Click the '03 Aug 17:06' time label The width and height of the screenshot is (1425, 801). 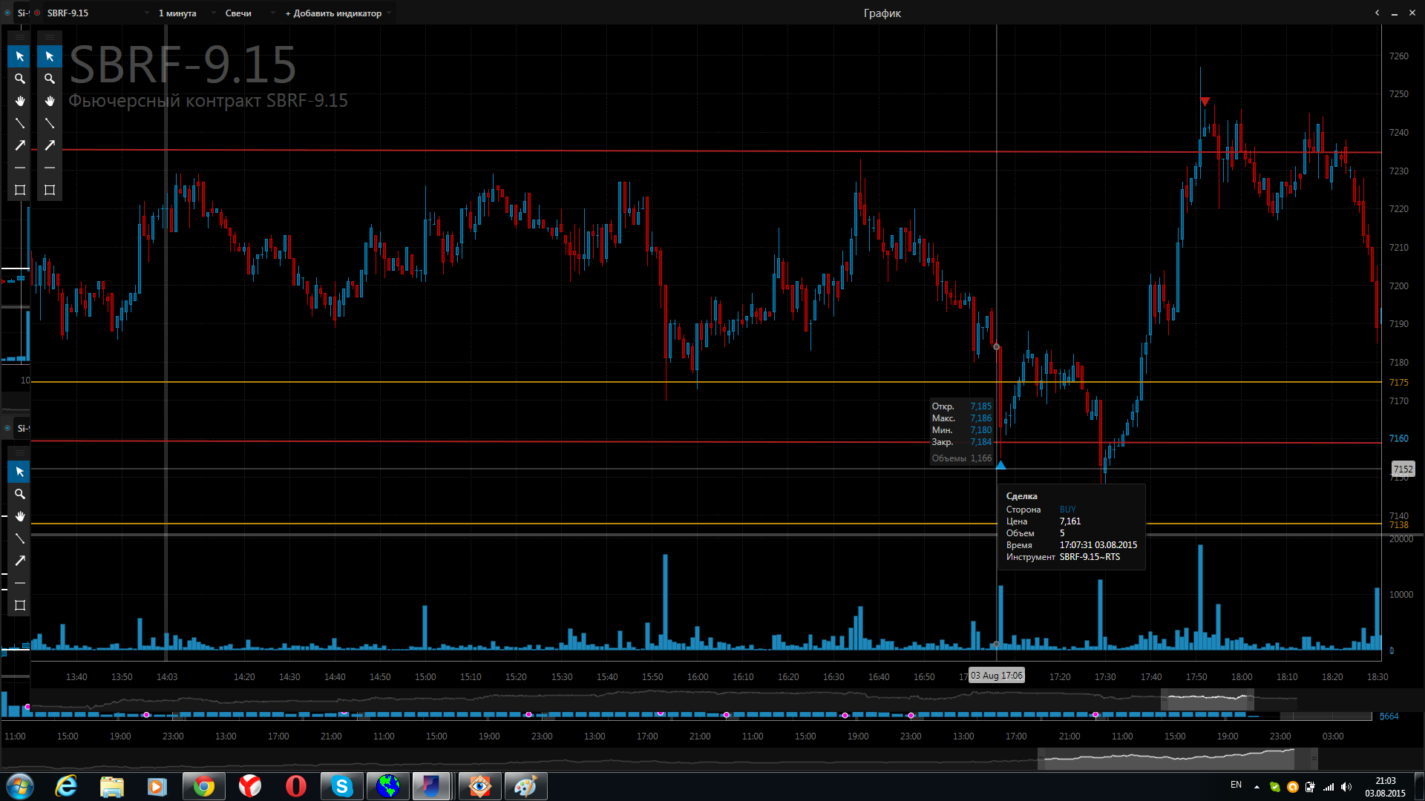pos(996,676)
